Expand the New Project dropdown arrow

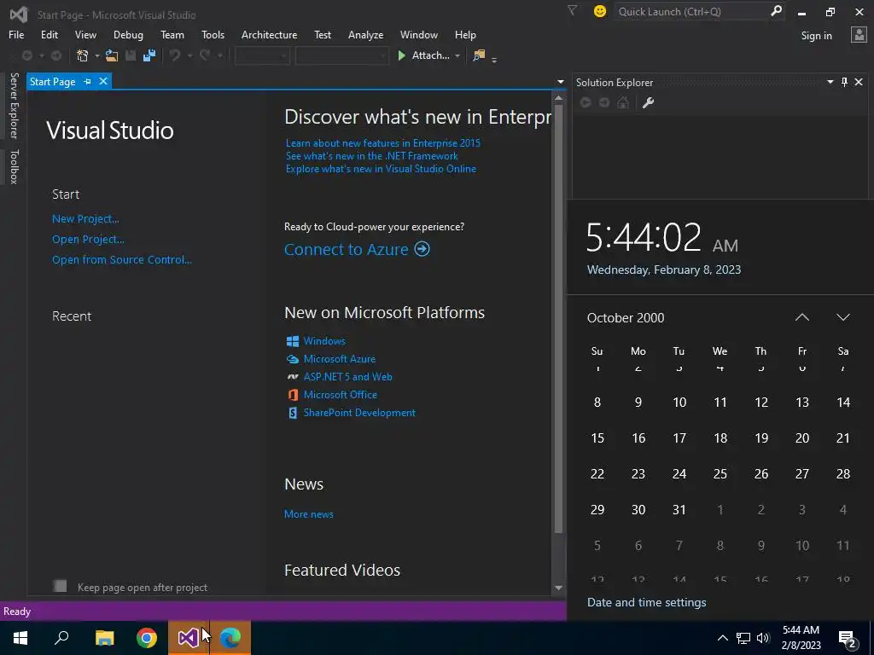(x=97, y=55)
